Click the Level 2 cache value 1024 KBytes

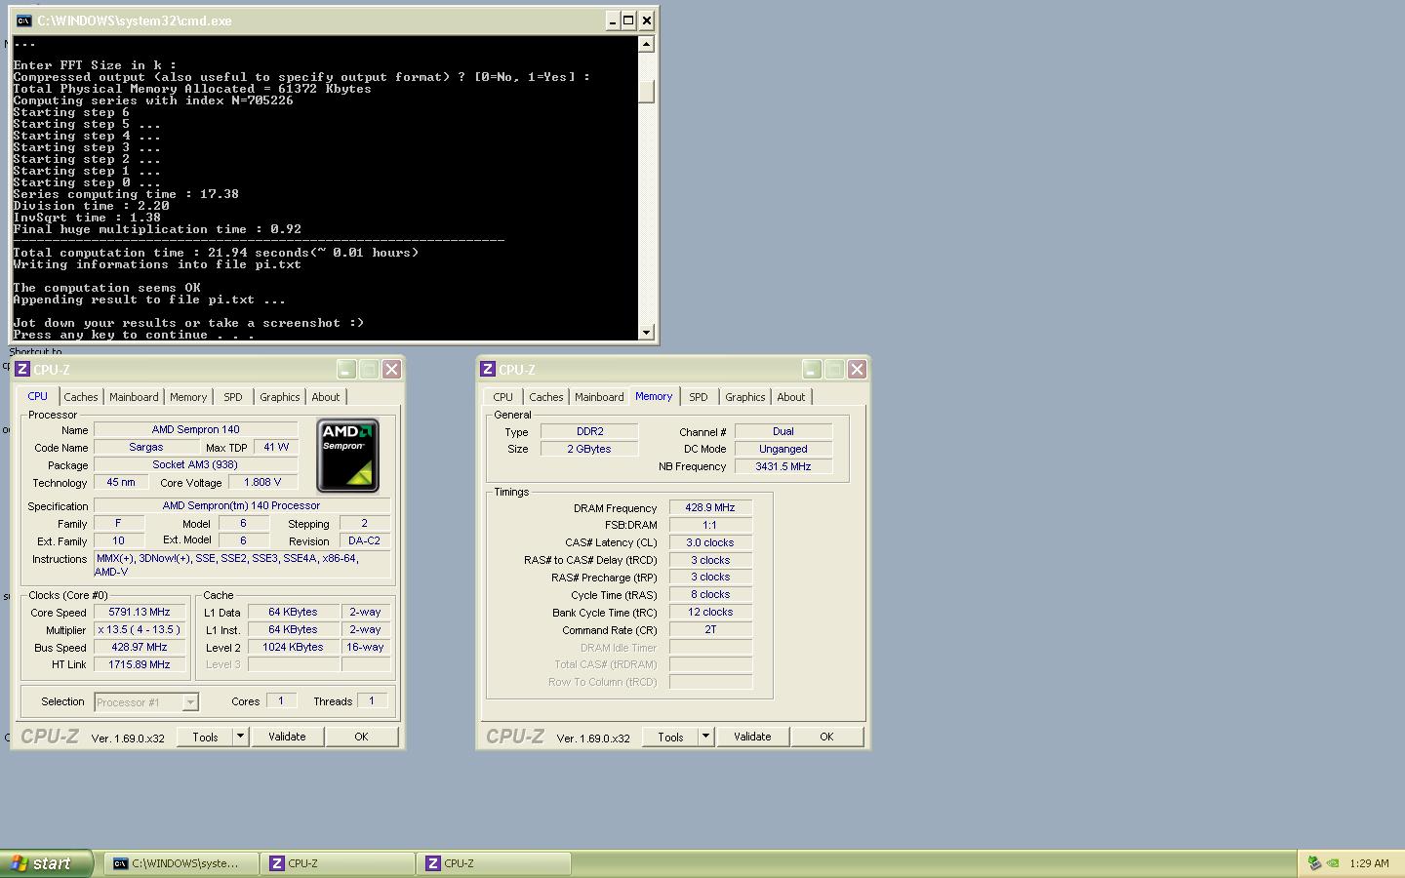(x=293, y=647)
